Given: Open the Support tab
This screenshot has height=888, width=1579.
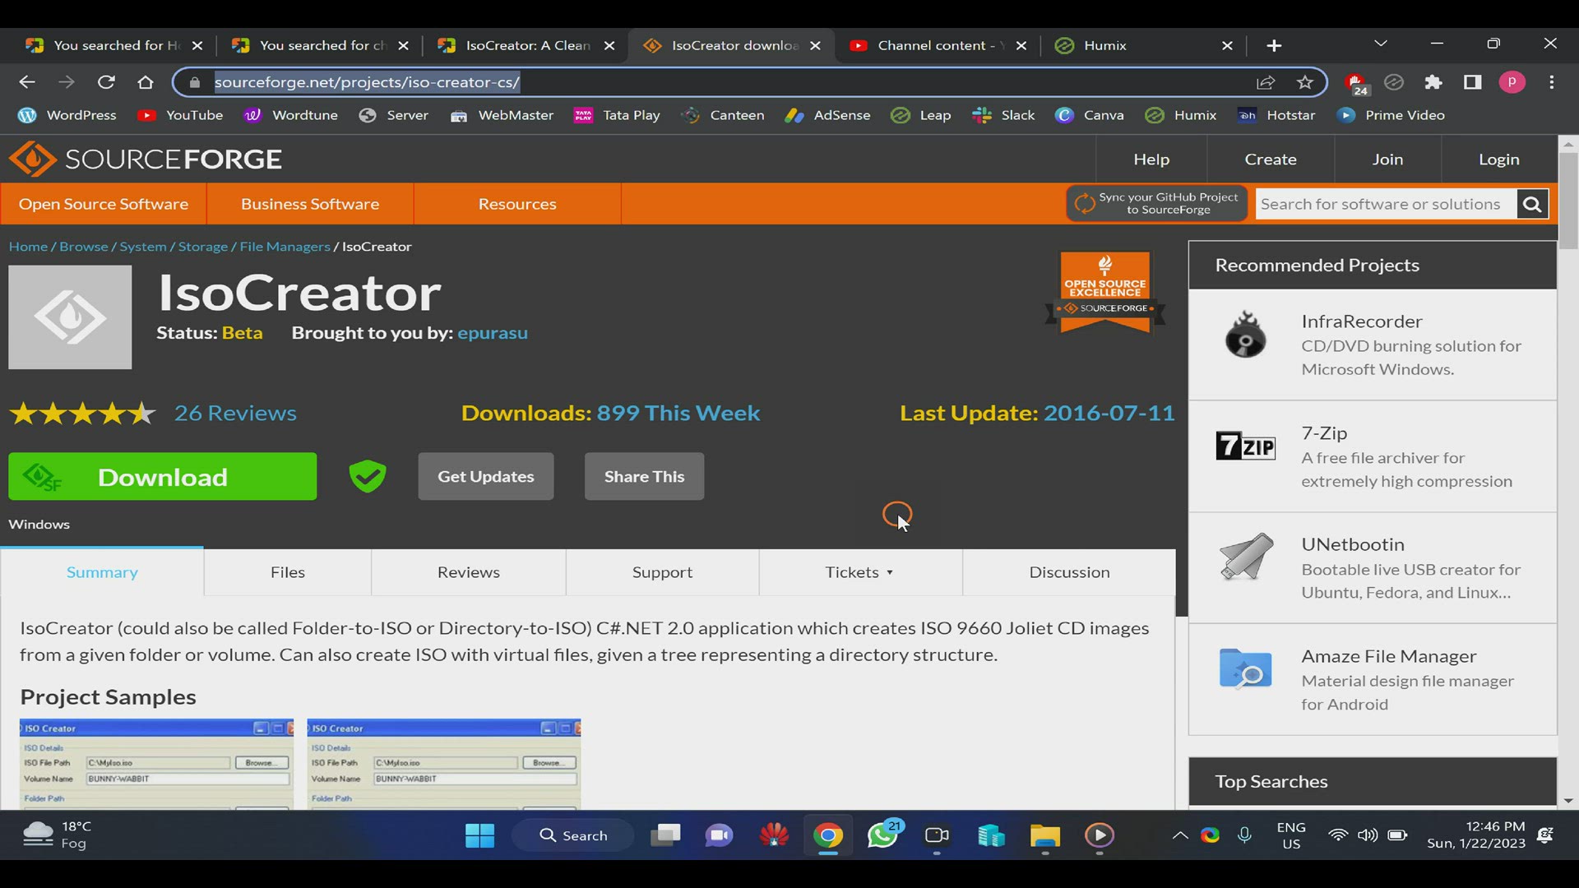Looking at the screenshot, I should (x=662, y=572).
